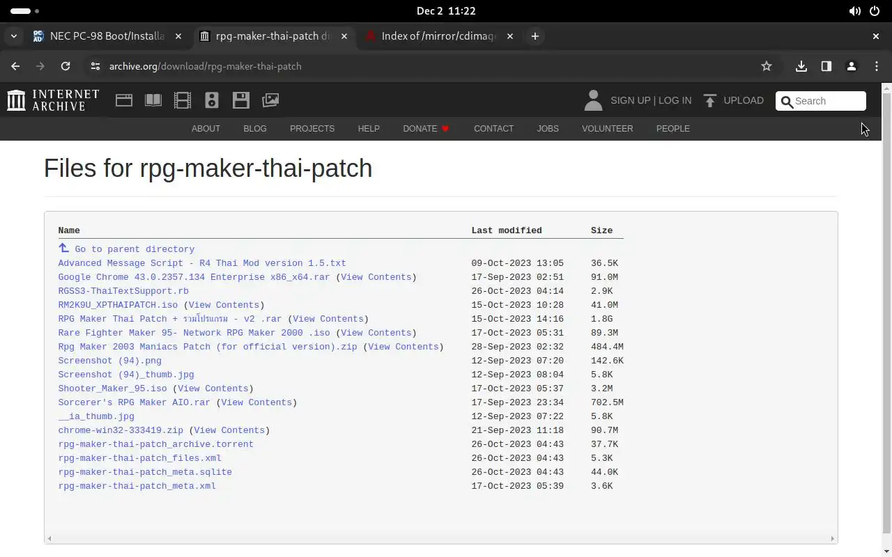Screen dimensions: 892x557
Task: Download rpg-maker-thai-patch_archive.torrent
Action: [x=155, y=444]
